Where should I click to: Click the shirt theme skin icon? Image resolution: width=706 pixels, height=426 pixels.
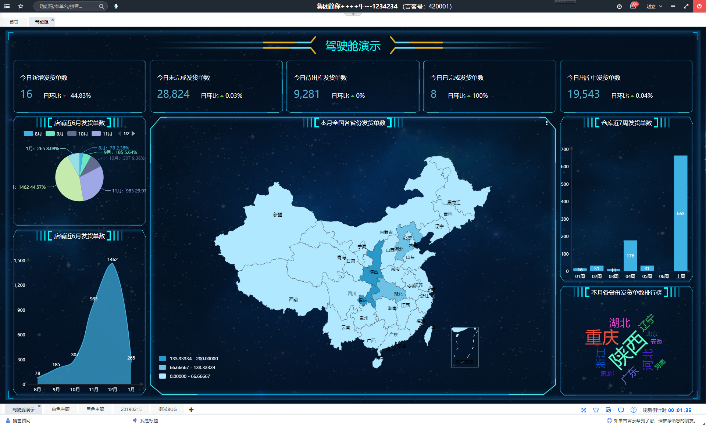coord(596,410)
